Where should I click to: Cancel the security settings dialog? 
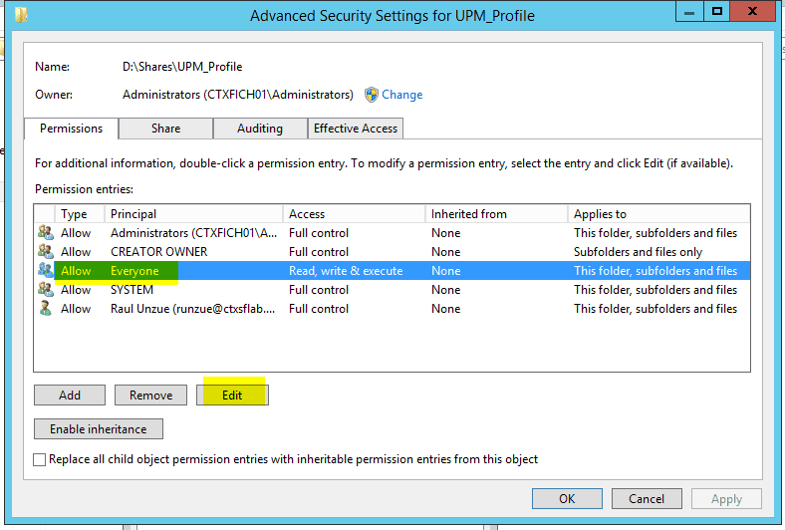tap(647, 499)
